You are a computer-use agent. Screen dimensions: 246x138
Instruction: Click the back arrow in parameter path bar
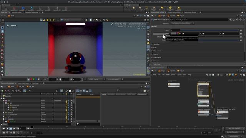[x=152, y=16]
